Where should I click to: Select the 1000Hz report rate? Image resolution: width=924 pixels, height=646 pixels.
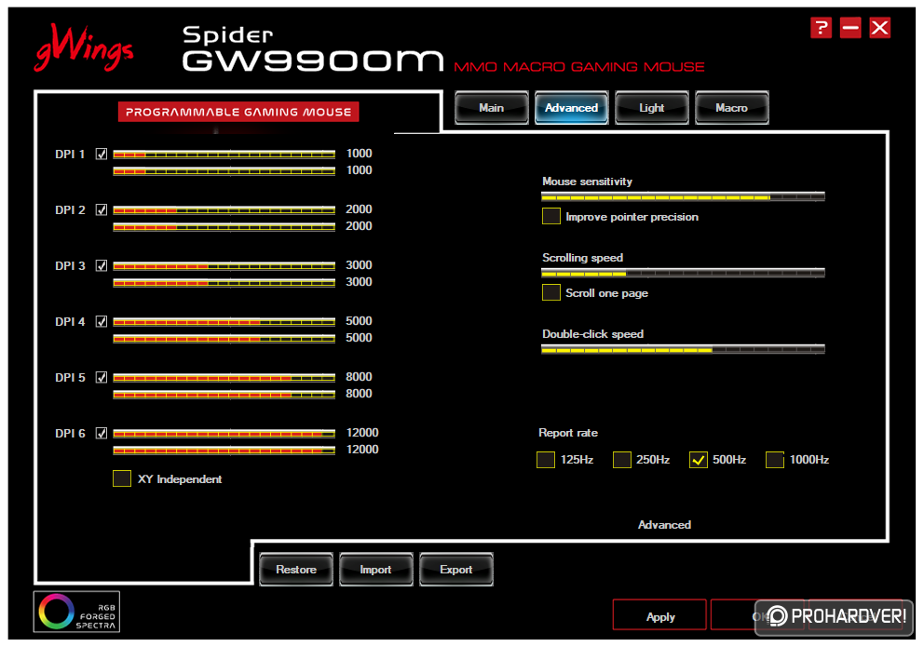[775, 459]
